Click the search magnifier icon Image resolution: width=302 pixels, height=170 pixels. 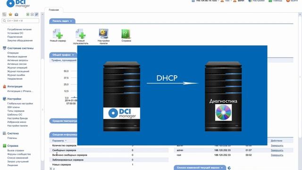coord(4,21)
